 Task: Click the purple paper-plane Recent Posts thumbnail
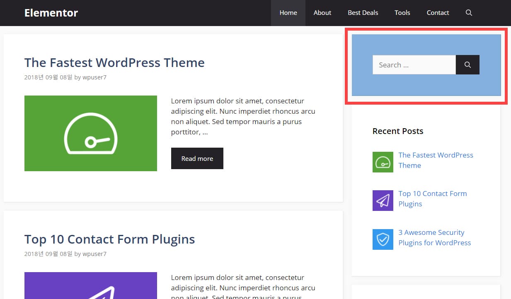point(383,201)
